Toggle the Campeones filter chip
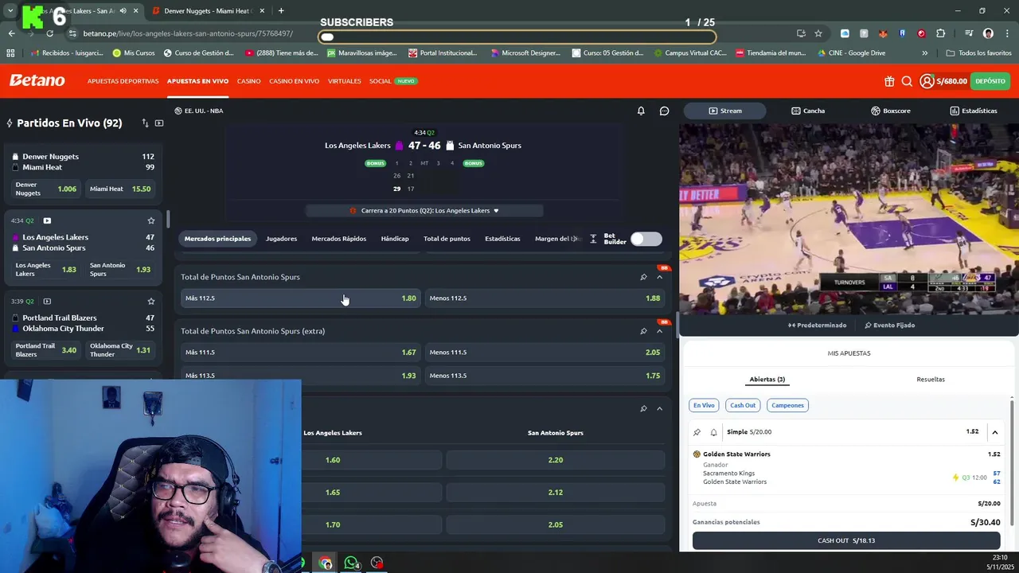The image size is (1019, 573). (787, 405)
